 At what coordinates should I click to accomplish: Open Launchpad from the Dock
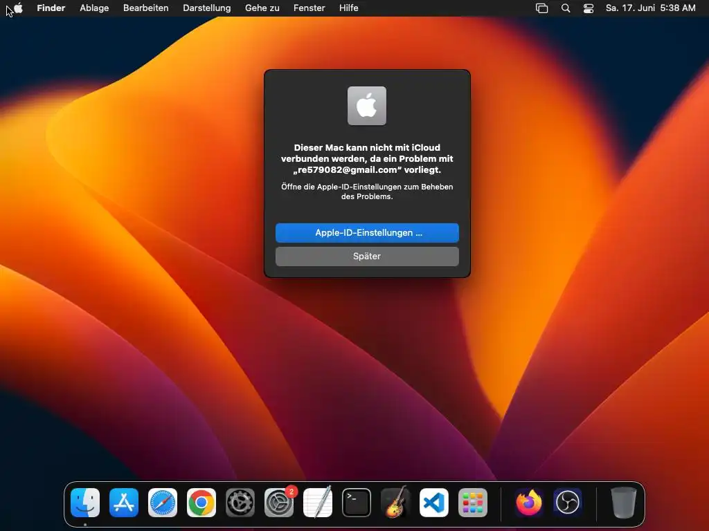pos(472,503)
